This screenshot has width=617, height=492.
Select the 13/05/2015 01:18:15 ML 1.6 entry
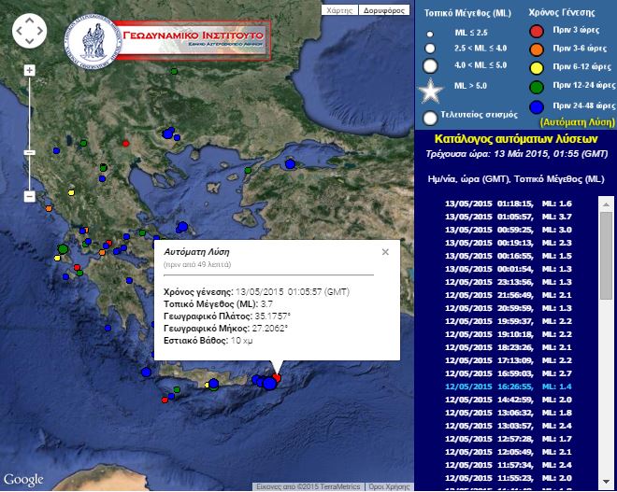click(x=508, y=204)
